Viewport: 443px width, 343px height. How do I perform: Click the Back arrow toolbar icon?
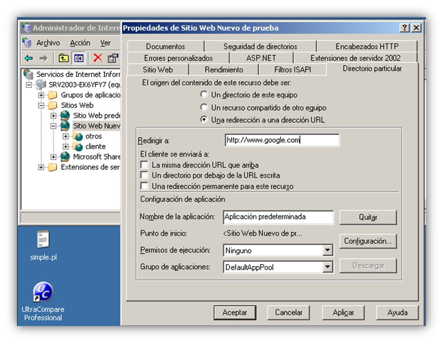tap(28, 58)
